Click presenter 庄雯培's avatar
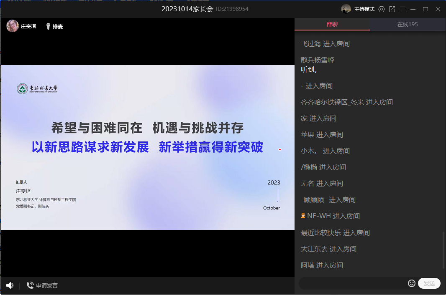The image size is (446, 295). (13, 26)
